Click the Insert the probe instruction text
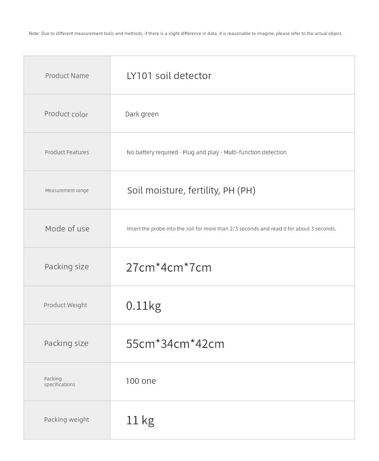Screen dimensions: 379x461 232,229
